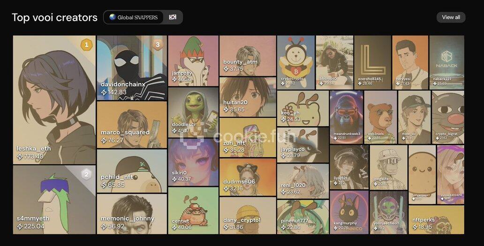Open the naback222 creator tile
The width and height of the screenshot is (484, 246).
point(446,62)
